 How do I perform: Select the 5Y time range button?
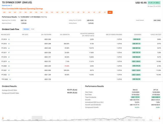84,12
